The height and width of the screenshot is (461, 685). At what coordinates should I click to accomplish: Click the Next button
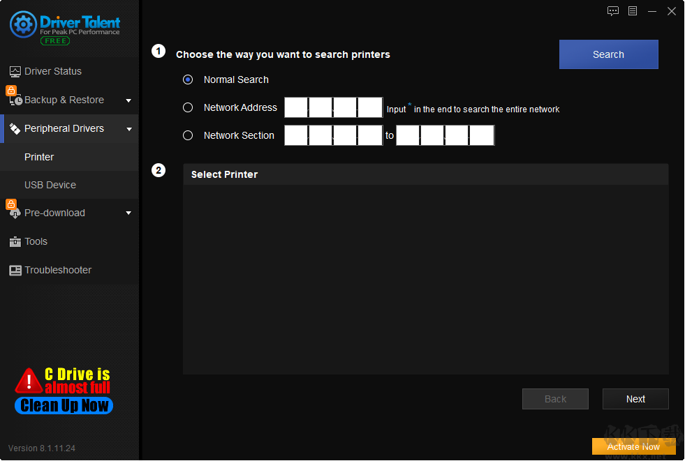coord(635,399)
